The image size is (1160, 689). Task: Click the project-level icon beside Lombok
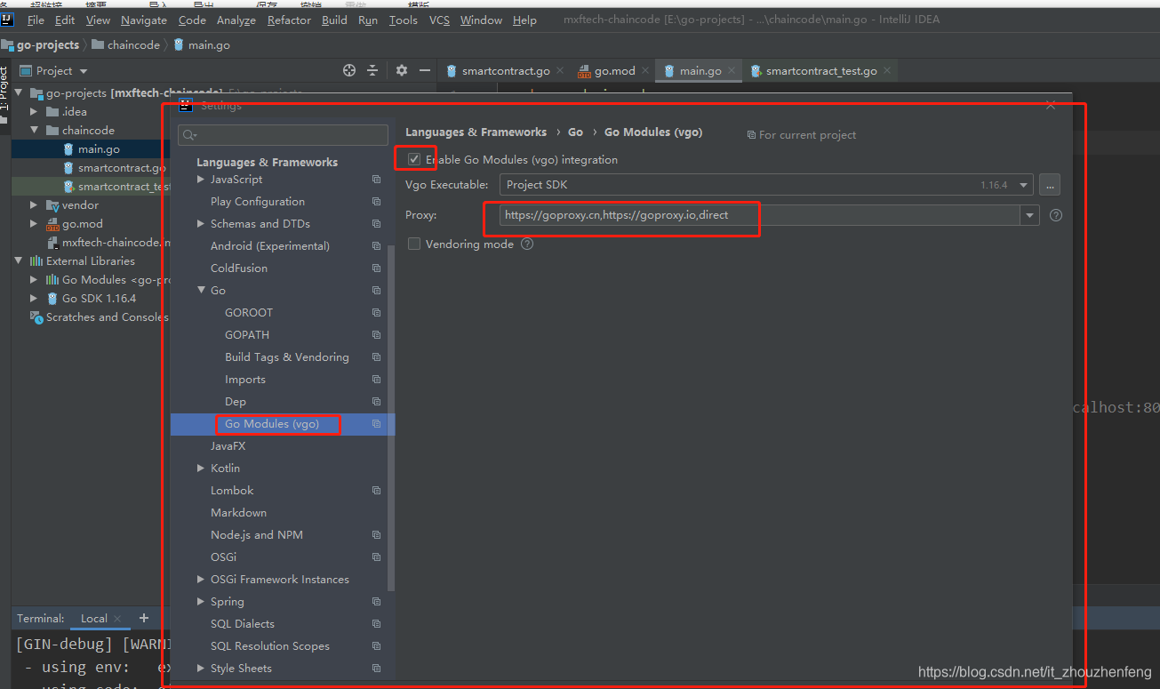point(377,491)
